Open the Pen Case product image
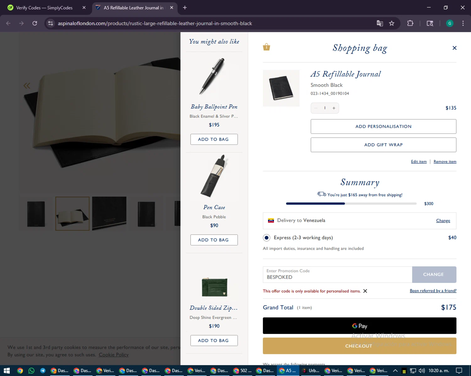 tap(214, 176)
